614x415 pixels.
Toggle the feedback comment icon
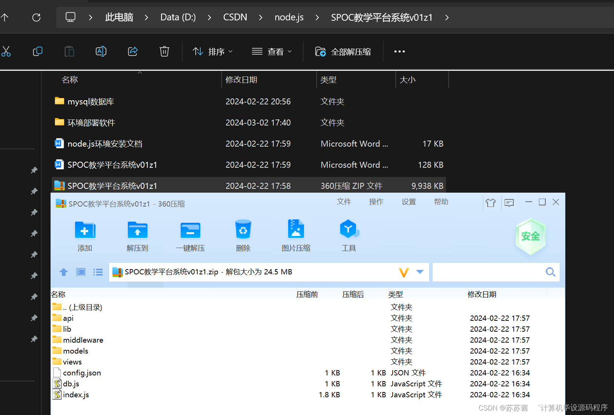tap(509, 202)
